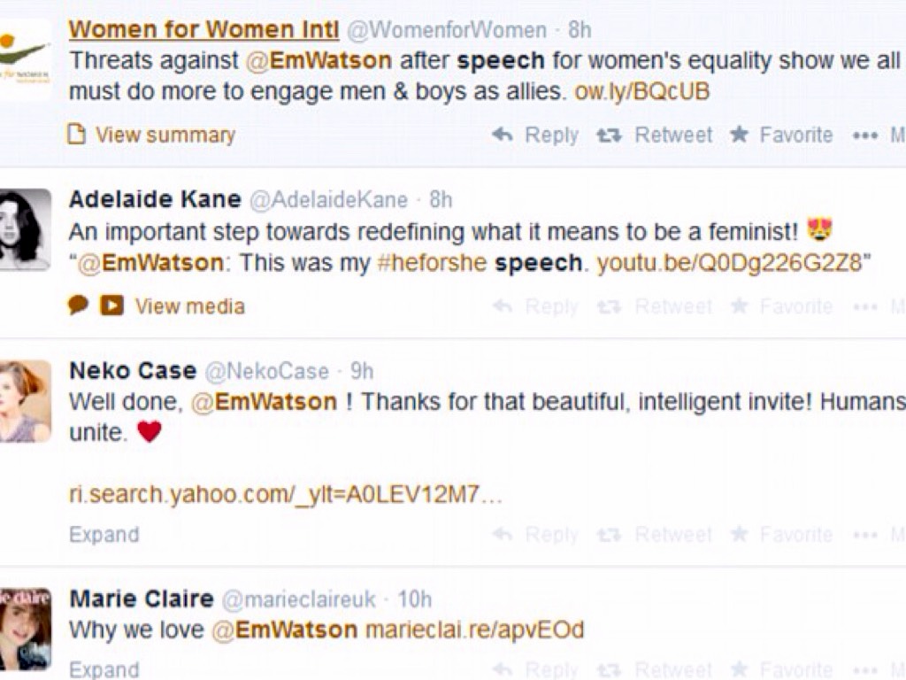
Task: View Neko Case's profile picture
Action: pos(25,400)
